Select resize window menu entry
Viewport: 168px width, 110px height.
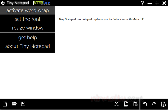click(27, 28)
